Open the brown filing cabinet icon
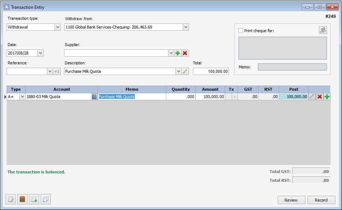 coord(22,199)
